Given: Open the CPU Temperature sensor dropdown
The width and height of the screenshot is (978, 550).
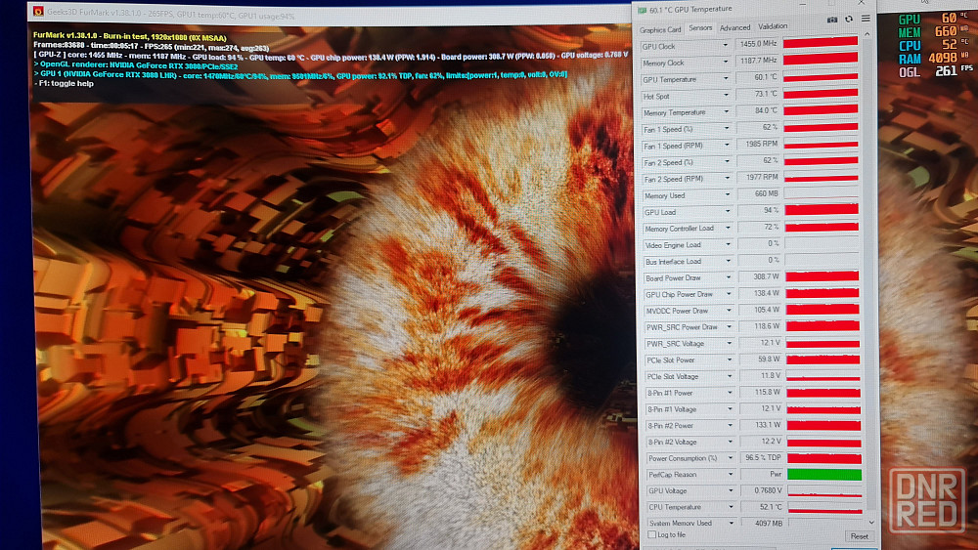Looking at the screenshot, I should 731,506.
